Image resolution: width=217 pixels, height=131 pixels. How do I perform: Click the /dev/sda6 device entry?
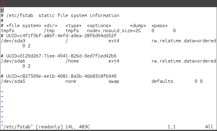[13, 61]
